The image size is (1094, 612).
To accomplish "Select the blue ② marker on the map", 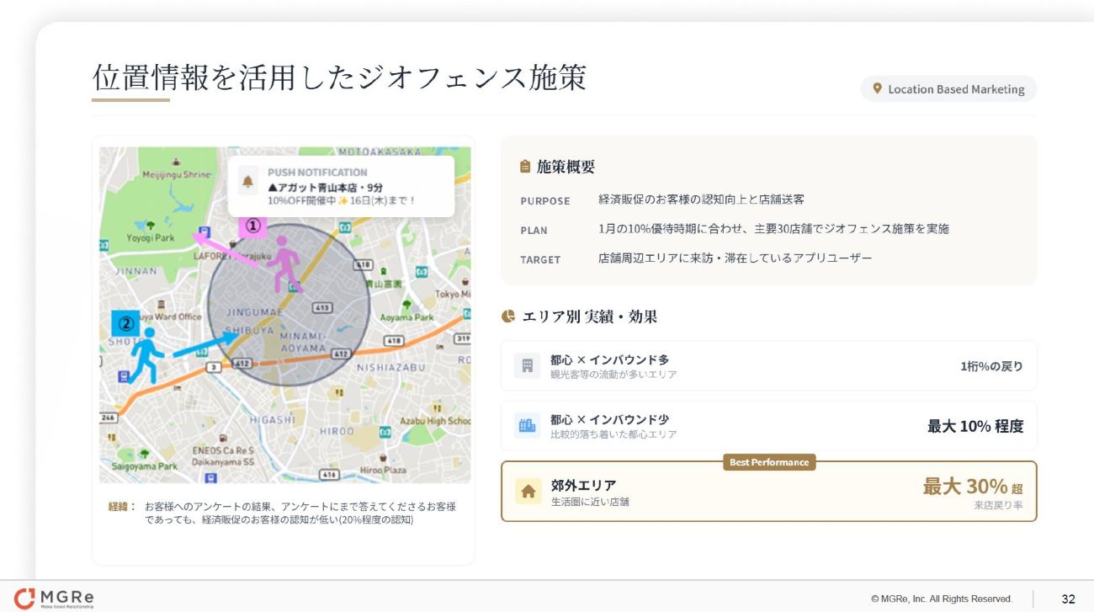I will [125, 322].
